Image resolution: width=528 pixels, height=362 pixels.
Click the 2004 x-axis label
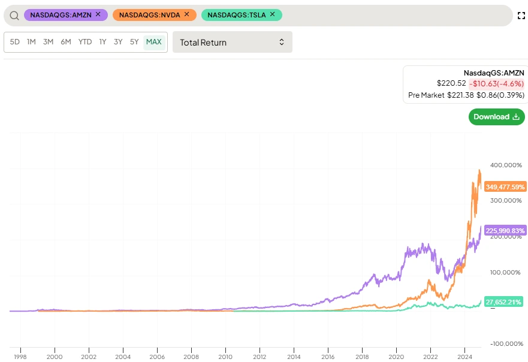[x=123, y=357]
